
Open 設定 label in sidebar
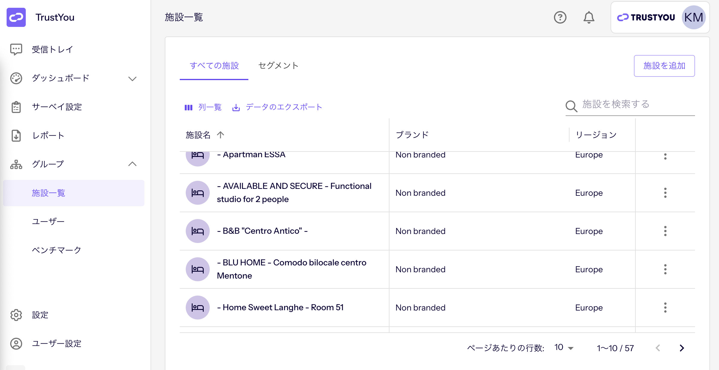[40, 315]
